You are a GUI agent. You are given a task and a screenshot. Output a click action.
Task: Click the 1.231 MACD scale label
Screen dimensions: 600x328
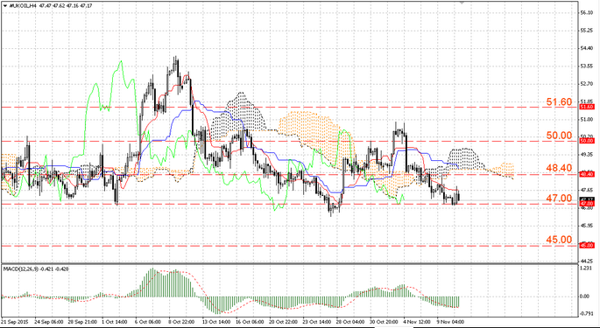point(585,269)
